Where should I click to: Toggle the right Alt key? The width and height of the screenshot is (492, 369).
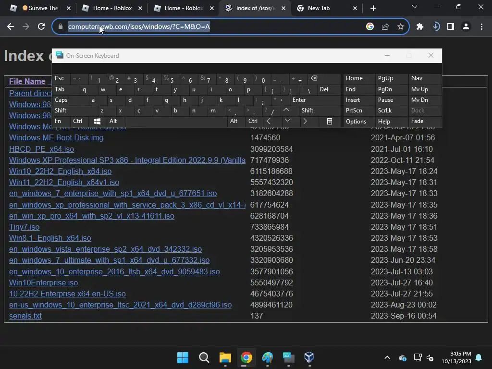(235, 122)
